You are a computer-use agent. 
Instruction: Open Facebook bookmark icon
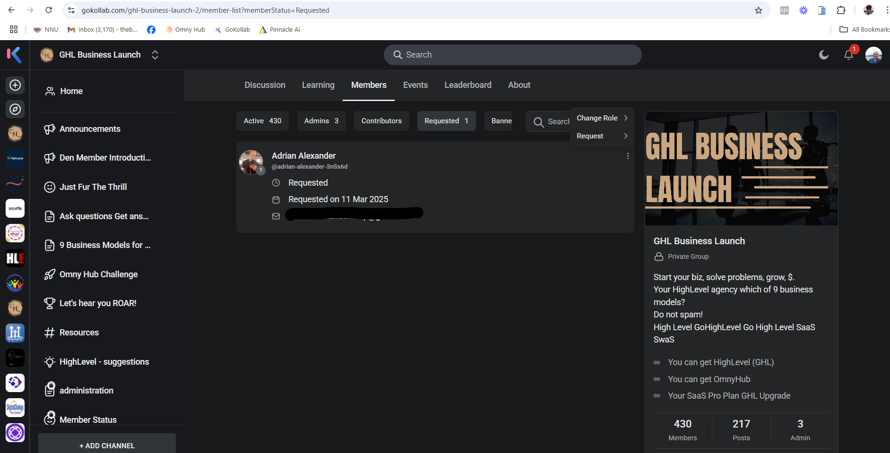tap(151, 30)
